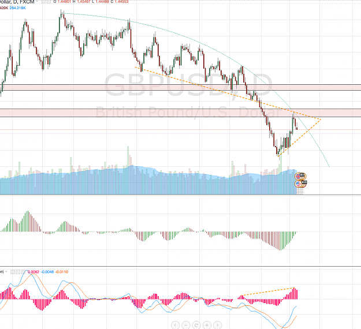Viewport: 361px width, 329px height.
Task: Click the high price value 1.45467
Action: pos(84,2)
